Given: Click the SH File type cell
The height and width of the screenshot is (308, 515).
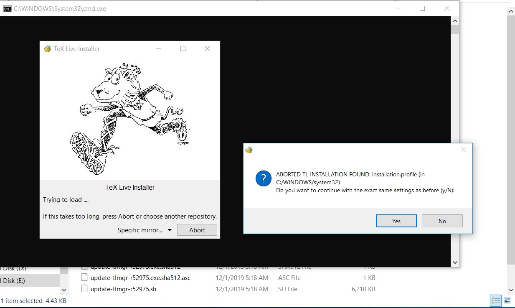Looking at the screenshot, I should [288, 289].
